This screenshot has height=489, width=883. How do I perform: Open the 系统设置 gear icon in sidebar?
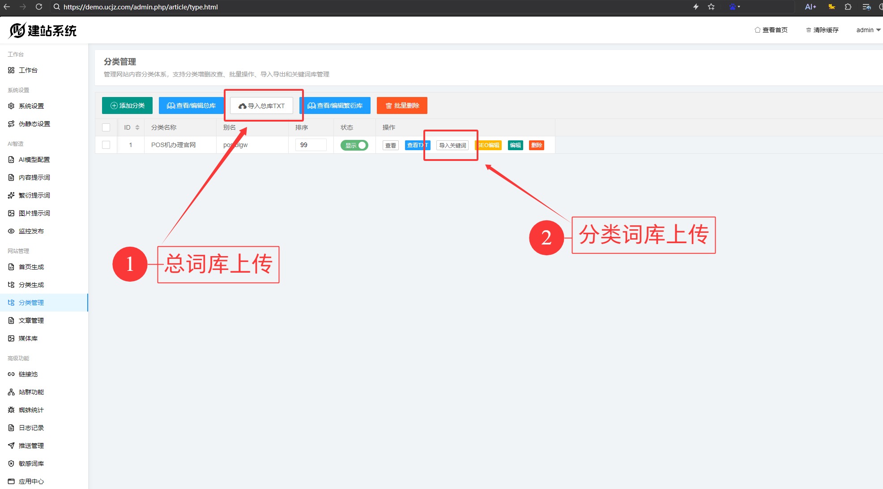(x=11, y=106)
